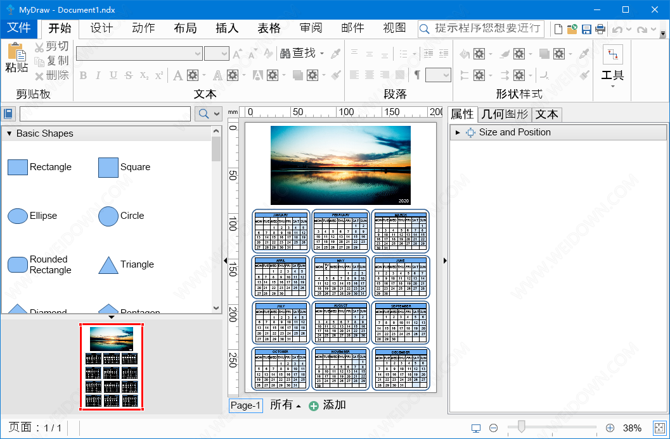Toggle Bold text formatting
670x439 pixels.
pyautogui.click(x=83, y=75)
